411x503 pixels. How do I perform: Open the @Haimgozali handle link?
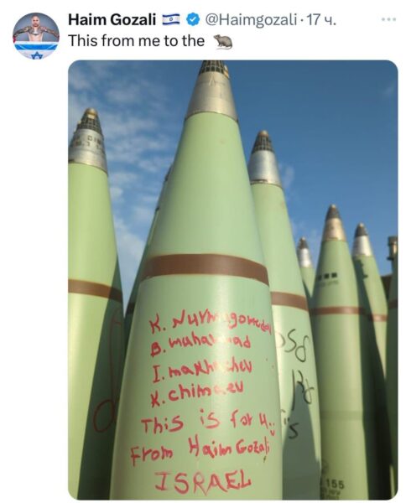pyautogui.click(x=250, y=20)
